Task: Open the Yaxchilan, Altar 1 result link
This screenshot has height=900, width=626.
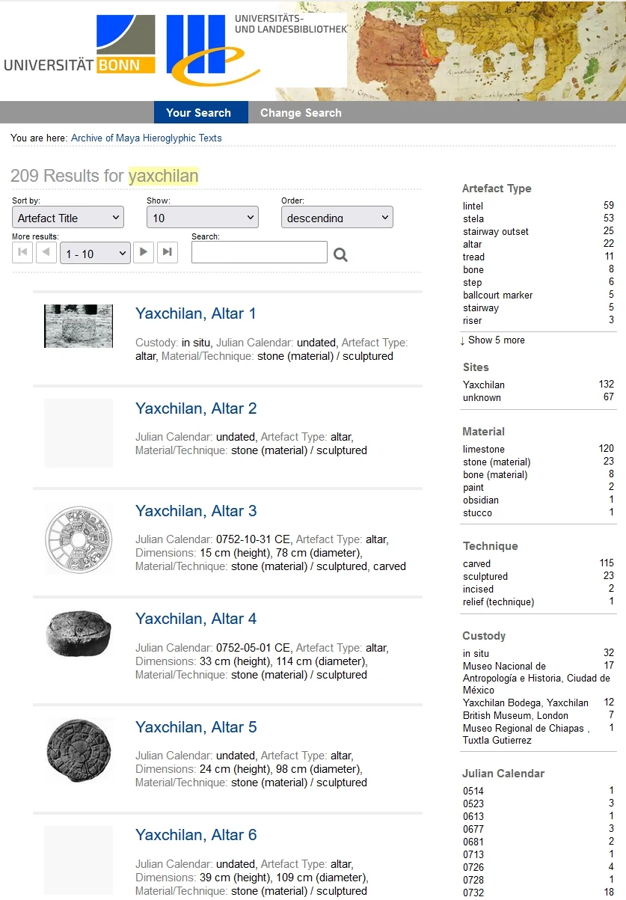Action: (195, 313)
